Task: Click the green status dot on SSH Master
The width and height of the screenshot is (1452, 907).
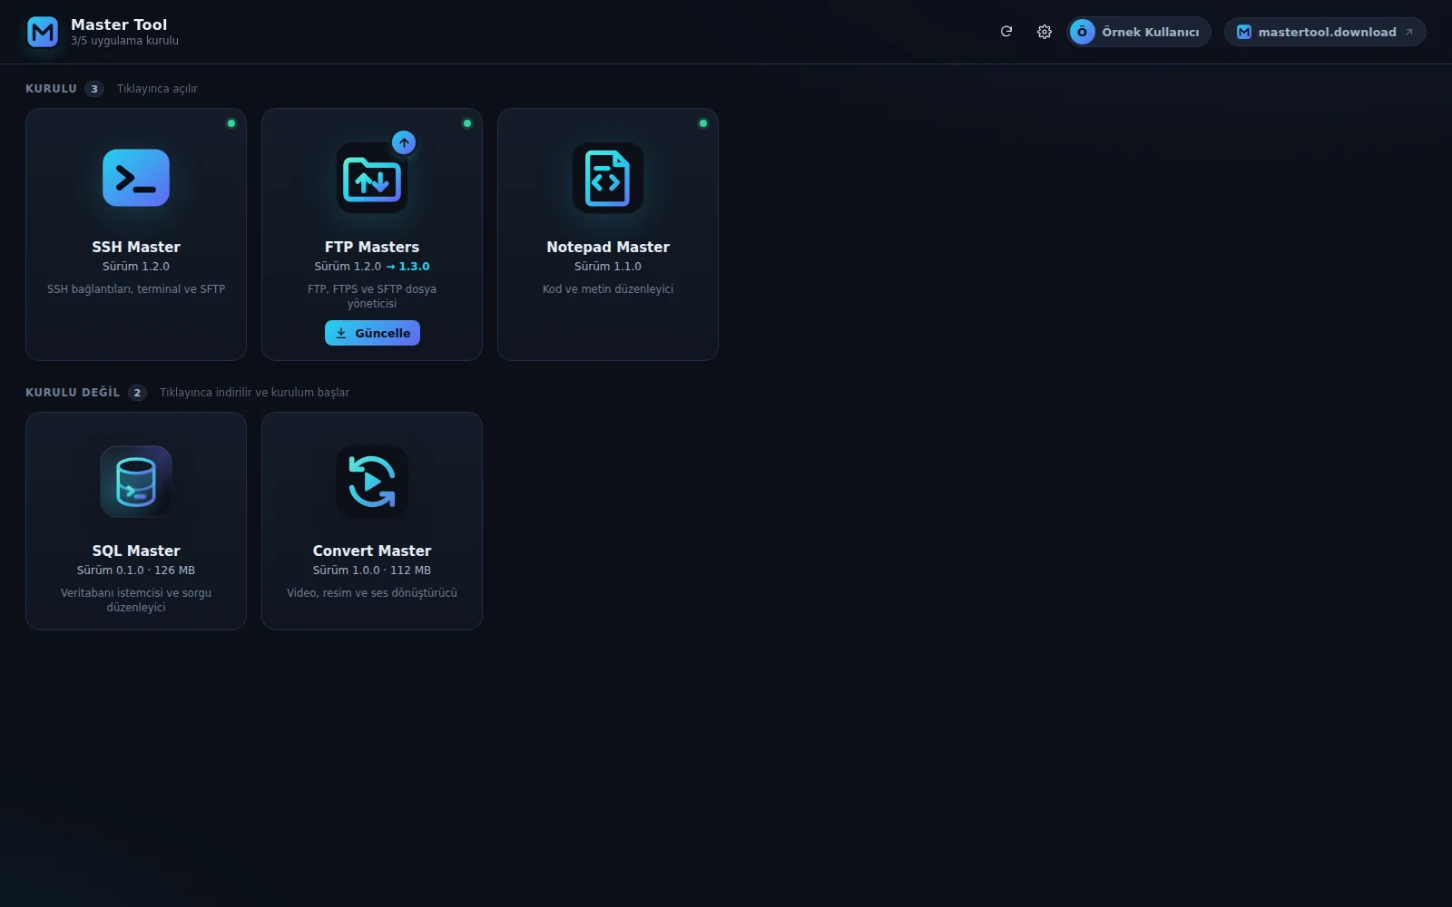Action: pos(231,123)
